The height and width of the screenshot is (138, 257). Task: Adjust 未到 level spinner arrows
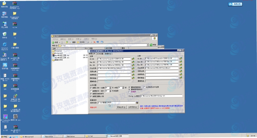[x=123, y=88]
